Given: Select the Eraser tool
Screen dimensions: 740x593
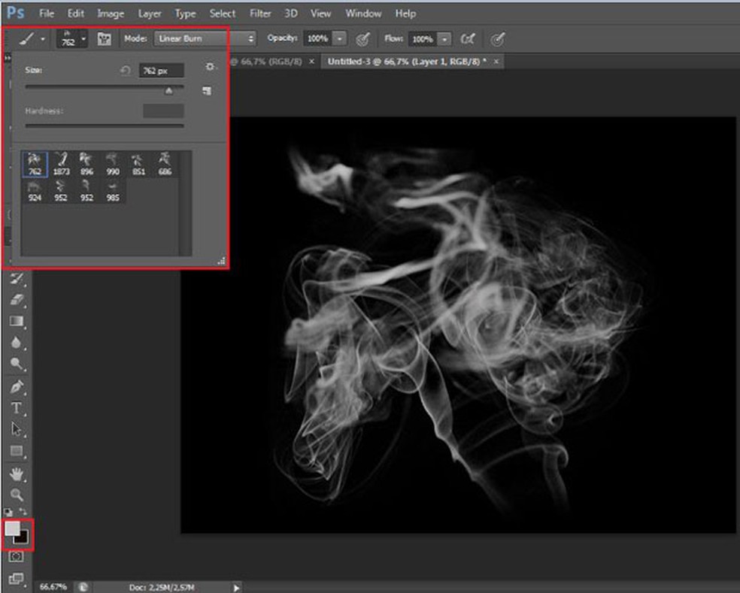Looking at the screenshot, I should click(x=17, y=300).
